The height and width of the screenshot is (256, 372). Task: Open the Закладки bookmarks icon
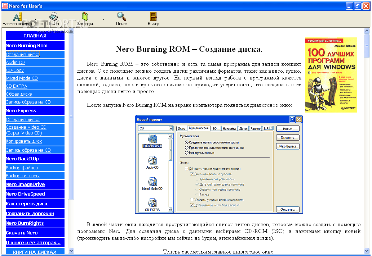click(85, 16)
